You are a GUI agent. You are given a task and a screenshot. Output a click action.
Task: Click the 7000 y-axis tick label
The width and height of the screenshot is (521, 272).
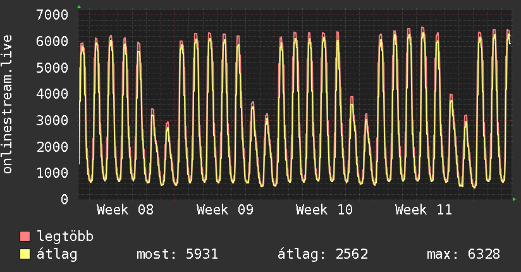52,15
